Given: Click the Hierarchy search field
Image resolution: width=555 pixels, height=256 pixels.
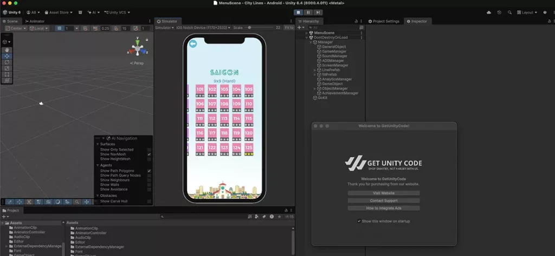Looking at the screenshot, I should 333,28.
